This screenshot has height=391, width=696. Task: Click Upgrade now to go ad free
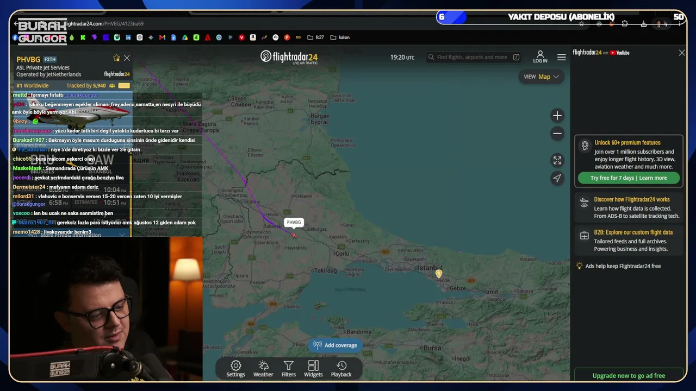click(x=629, y=375)
